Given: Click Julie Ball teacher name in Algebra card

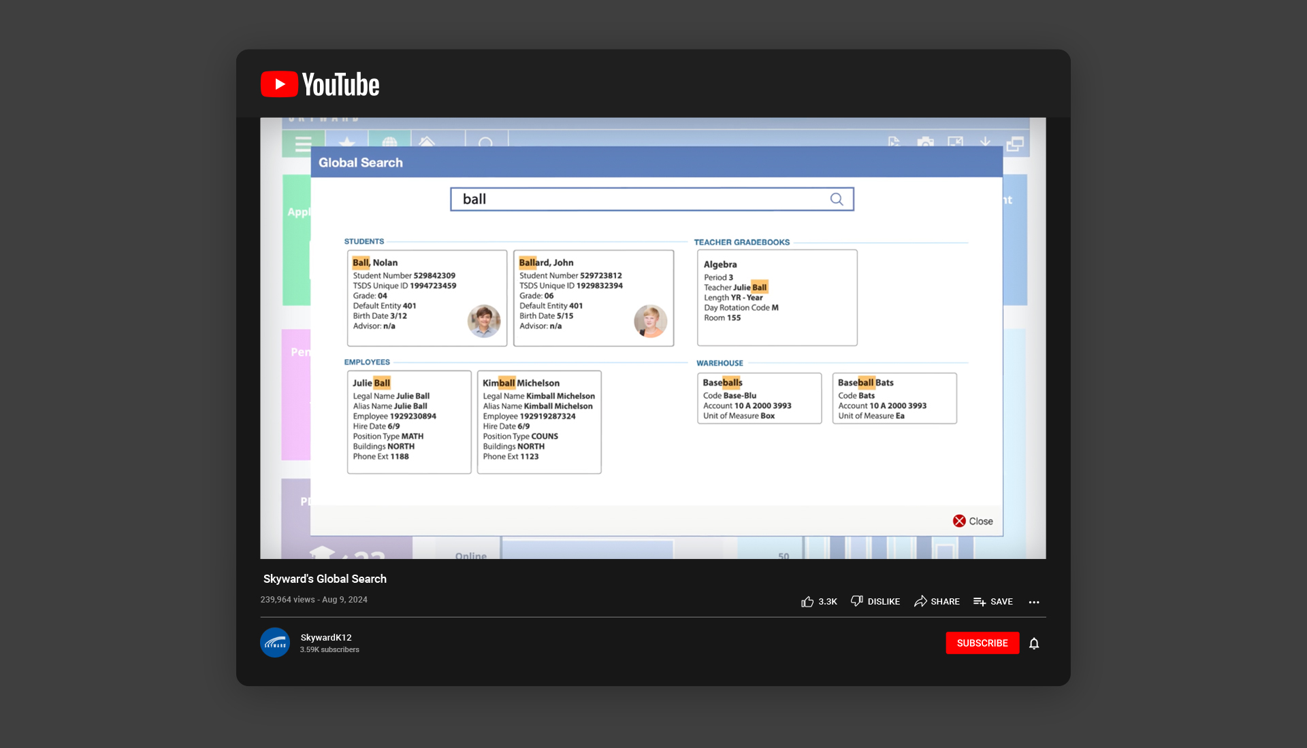Looking at the screenshot, I should pyautogui.click(x=750, y=288).
